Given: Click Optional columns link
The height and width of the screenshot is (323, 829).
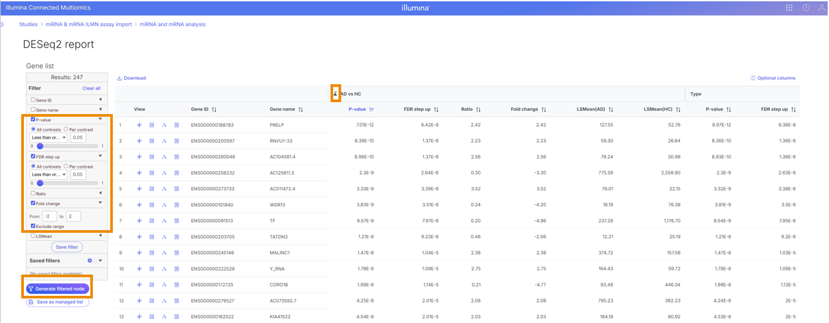Looking at the screenshot, I should (x=773, y=78).
